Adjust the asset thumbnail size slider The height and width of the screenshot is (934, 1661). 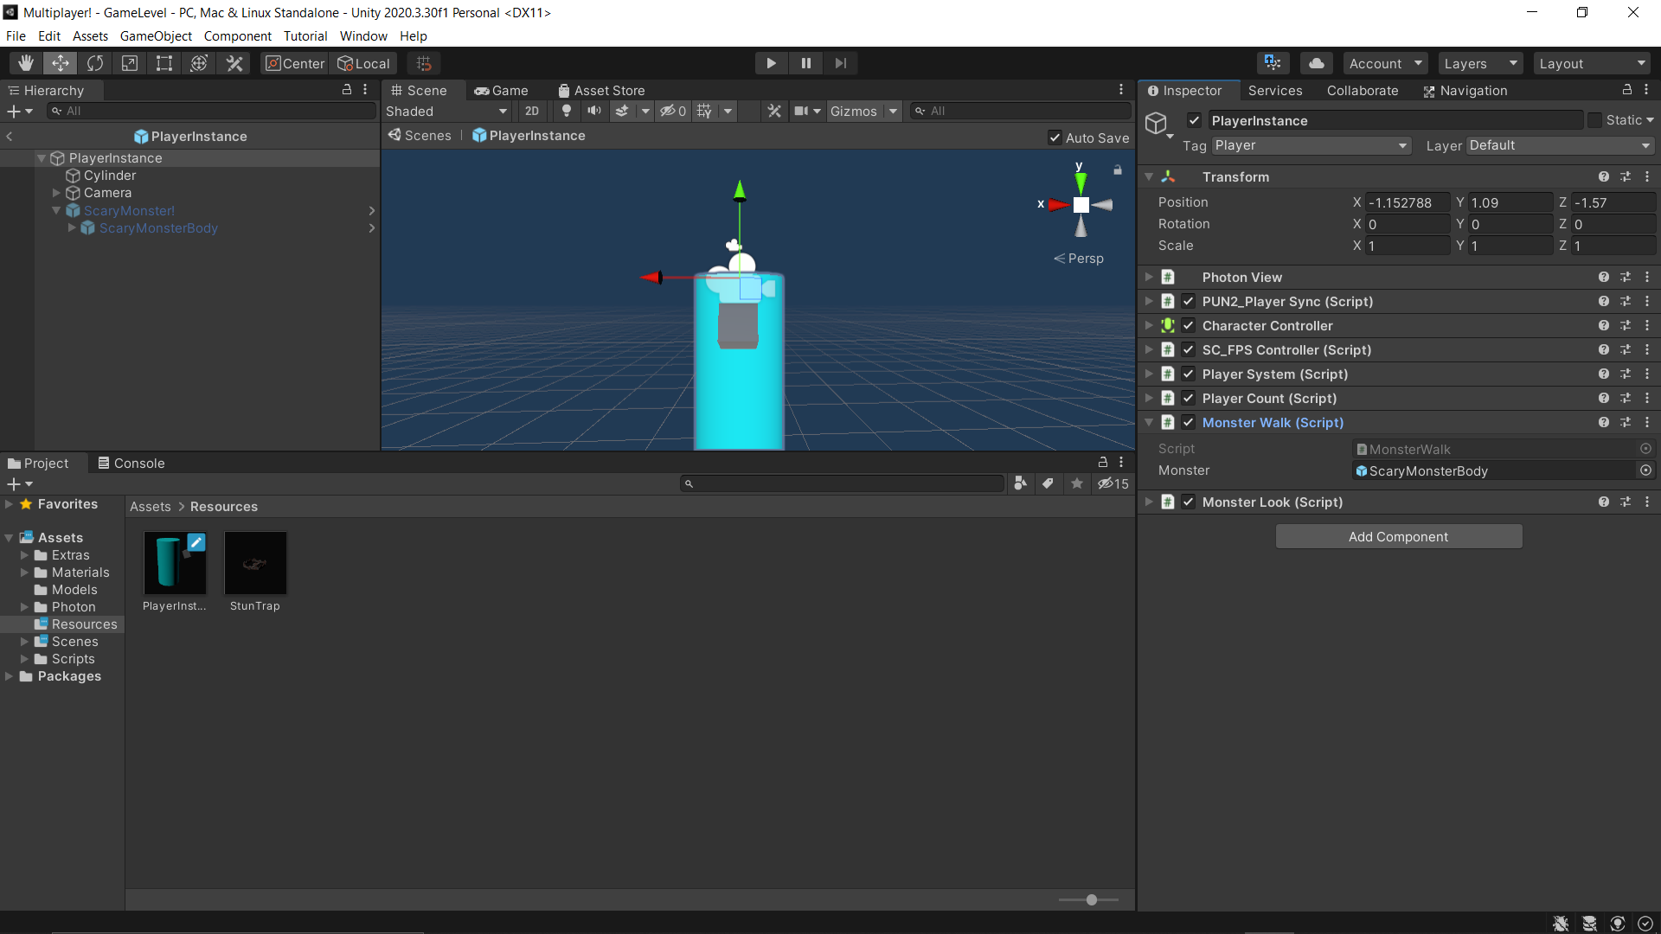pyautogui.click(x=1091, y=900)
